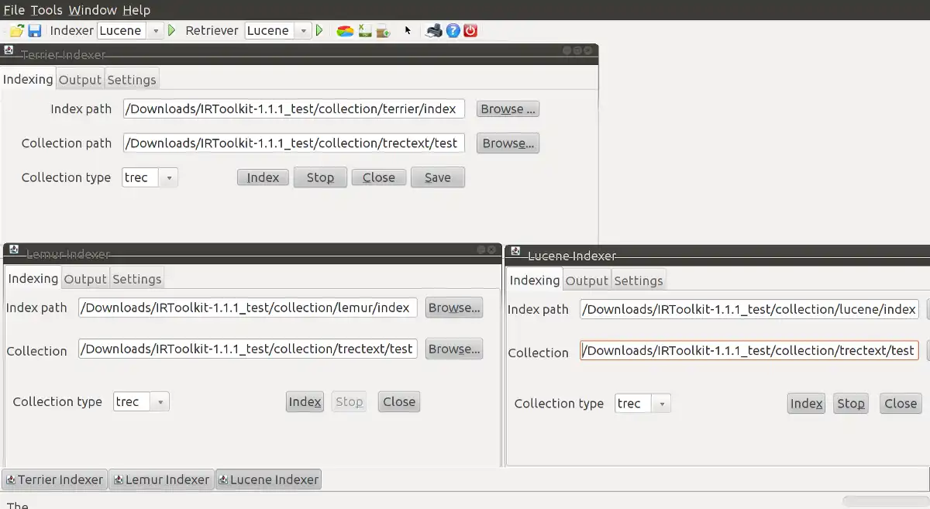The width and height of the screenshot is (930, 509).
Task: Open Lemur Indexer collection type dropdown
Action: (x=160, y=402)
